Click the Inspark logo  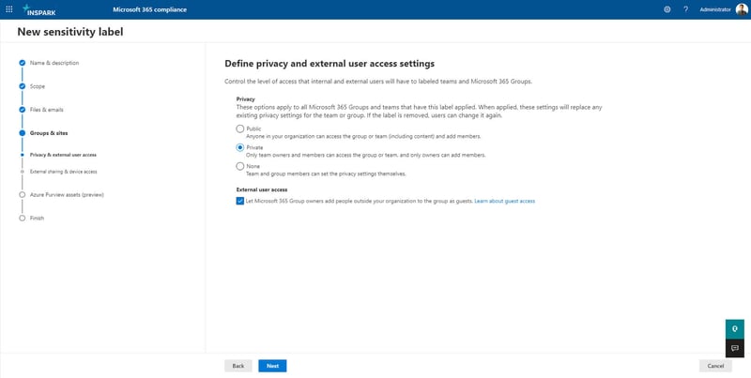pyautogui.click(x=39, y=10)
